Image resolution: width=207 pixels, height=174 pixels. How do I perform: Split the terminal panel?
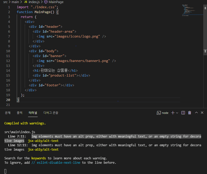183,113
